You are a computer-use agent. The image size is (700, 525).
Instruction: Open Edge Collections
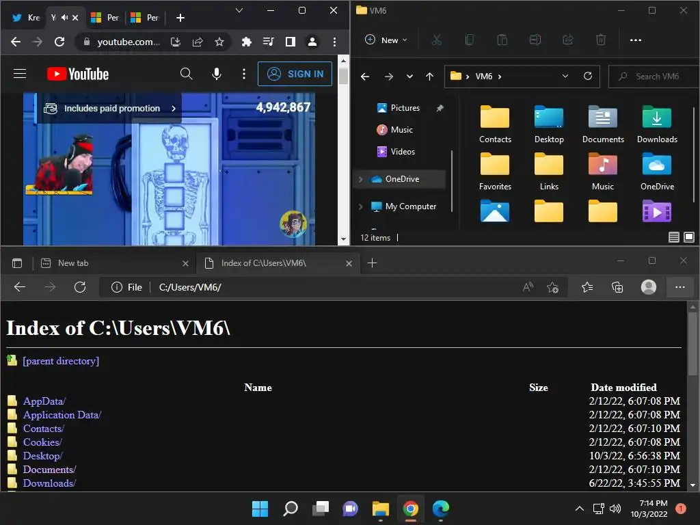pyautogui.click(x=617, y=288)
